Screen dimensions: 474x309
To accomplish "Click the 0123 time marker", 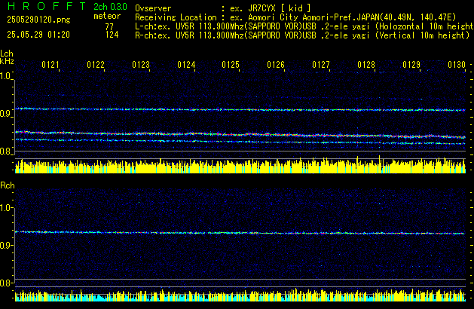I will [x=141, y=65].
